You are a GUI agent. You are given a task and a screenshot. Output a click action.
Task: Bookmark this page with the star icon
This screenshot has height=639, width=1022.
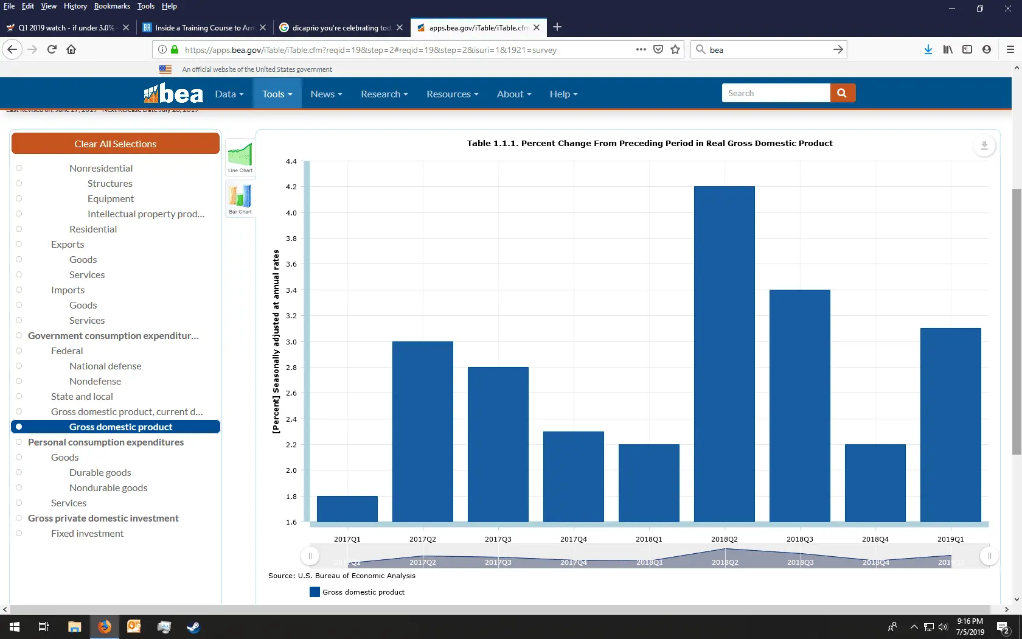coord(675,50)
